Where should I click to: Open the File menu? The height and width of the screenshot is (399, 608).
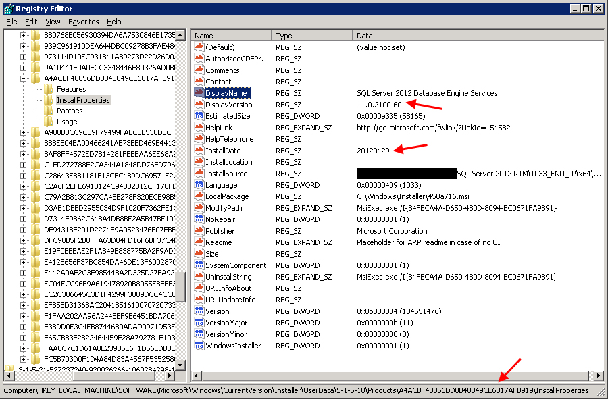point(11,22)
